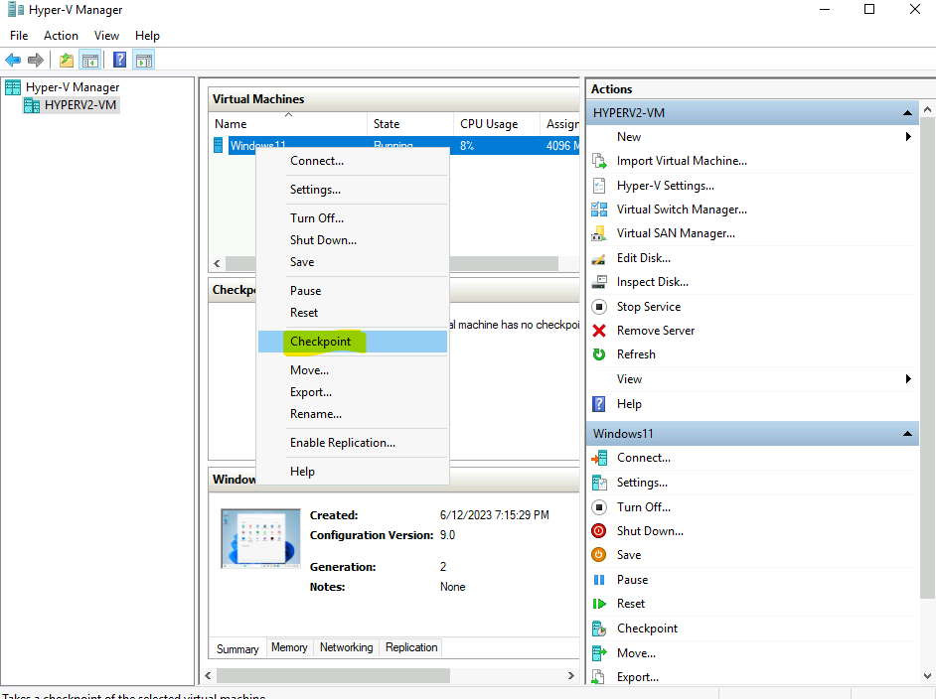Click the Show/Hide Action Pane toolbar icon
936x699 pixels.
tap(144, 61)
